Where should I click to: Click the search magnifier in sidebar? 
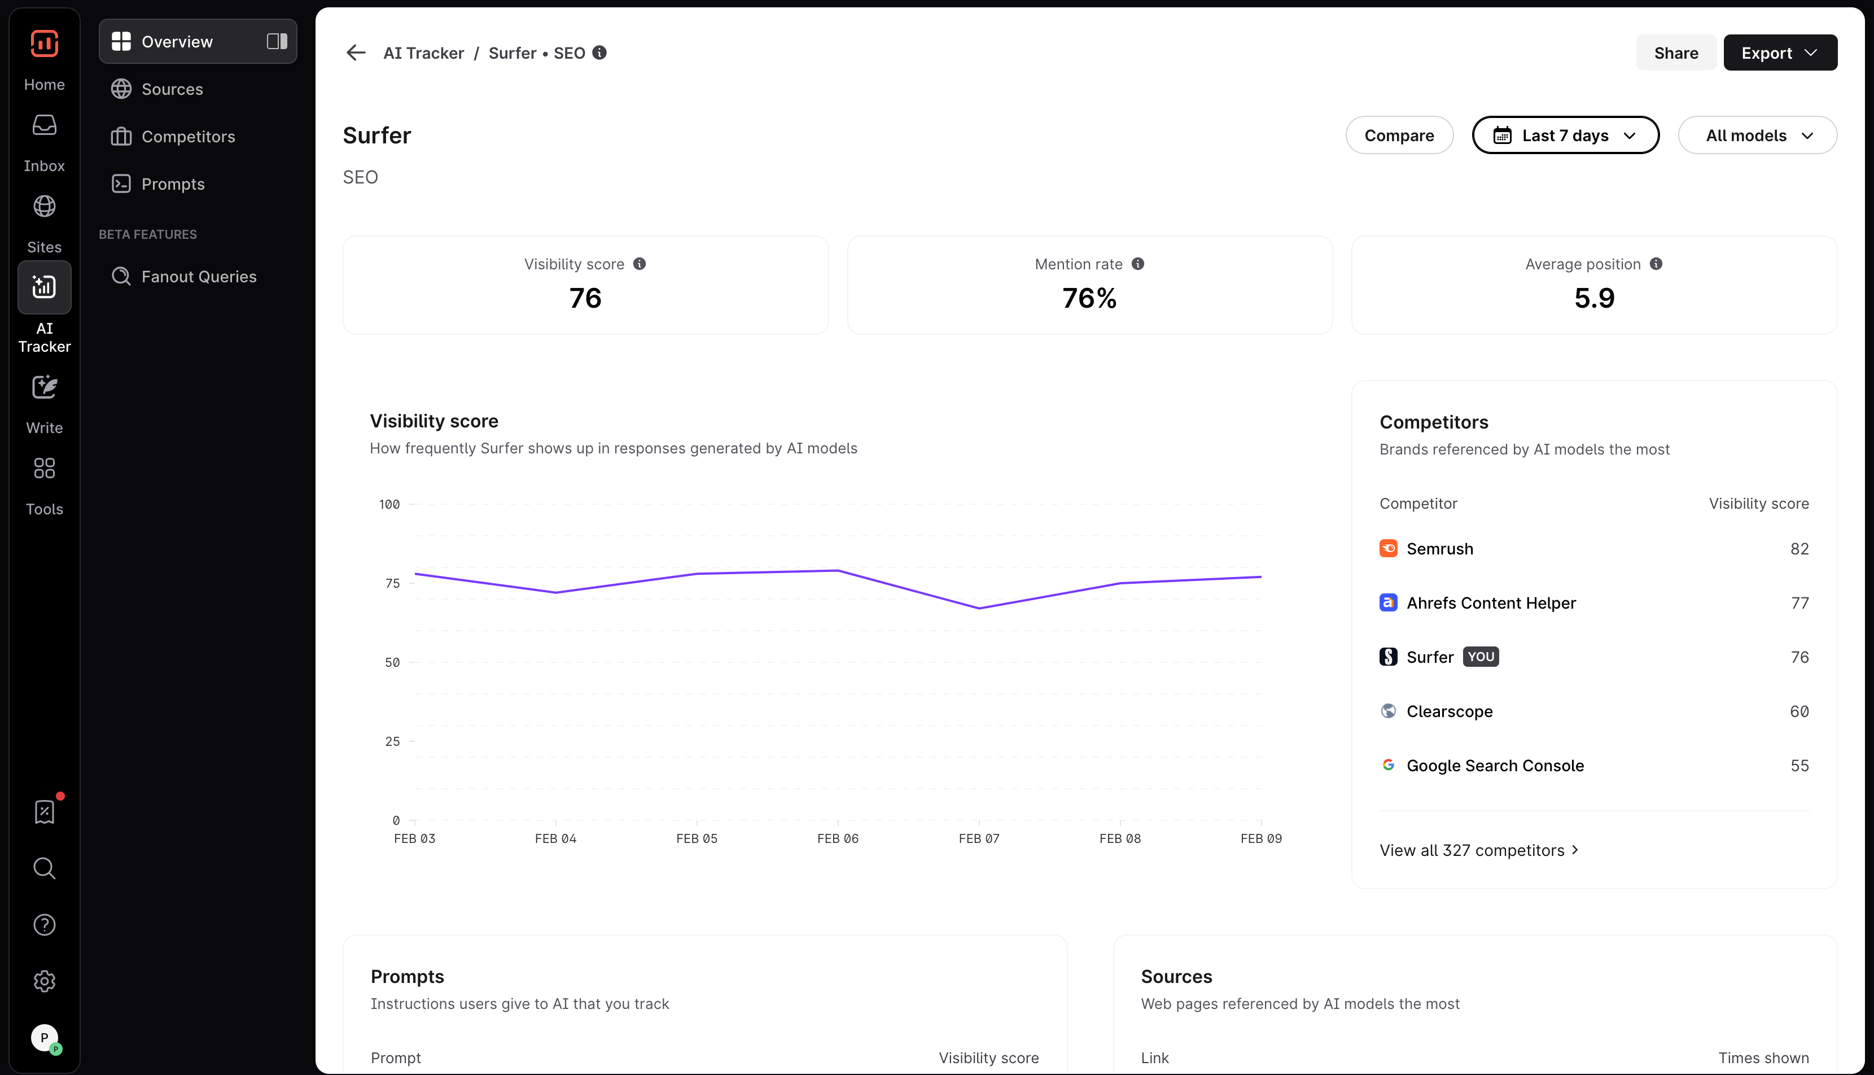pyautogui.click(x=44, y=868)
